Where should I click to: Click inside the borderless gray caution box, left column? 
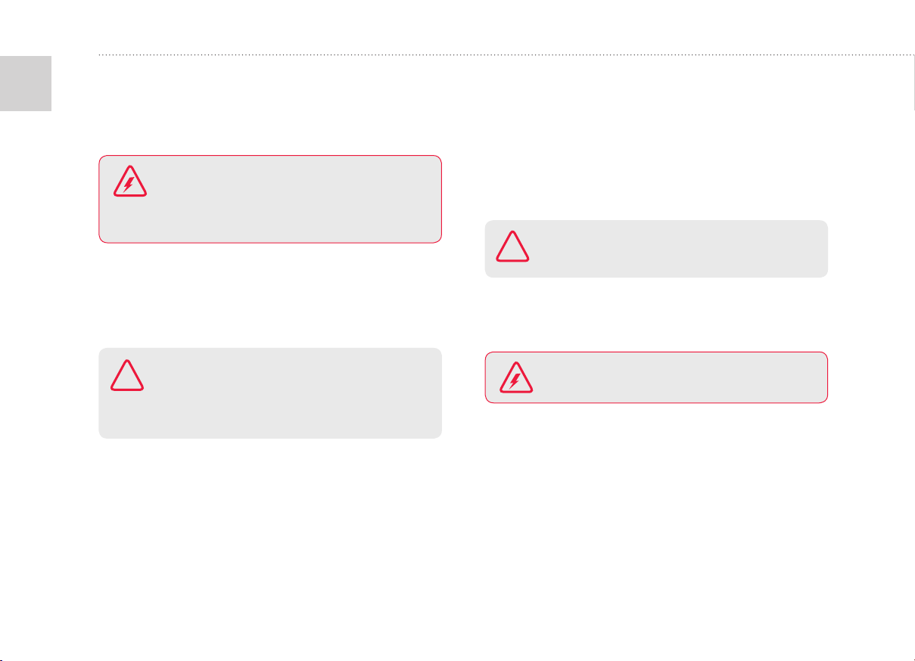tap(270, 393)
